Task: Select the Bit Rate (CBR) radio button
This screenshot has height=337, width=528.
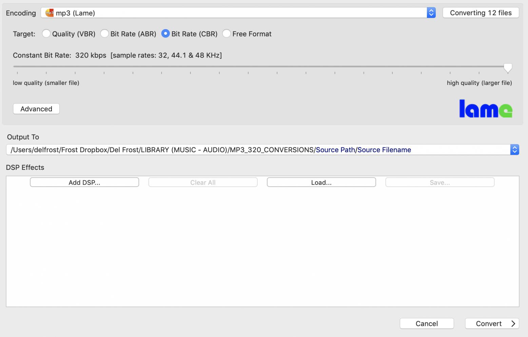Action: tap(165, 34)
